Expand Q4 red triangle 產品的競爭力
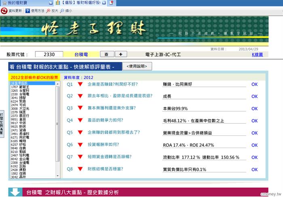Screen dimensions: 283x197 (x=80, y=120)
